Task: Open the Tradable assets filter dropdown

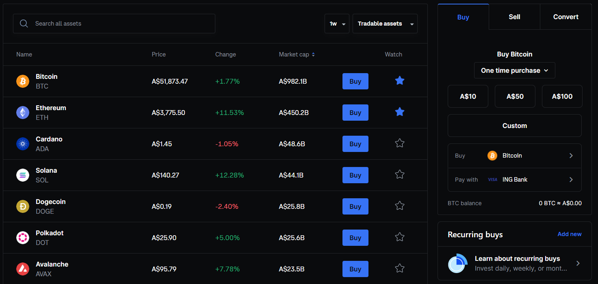Action: 385,24
